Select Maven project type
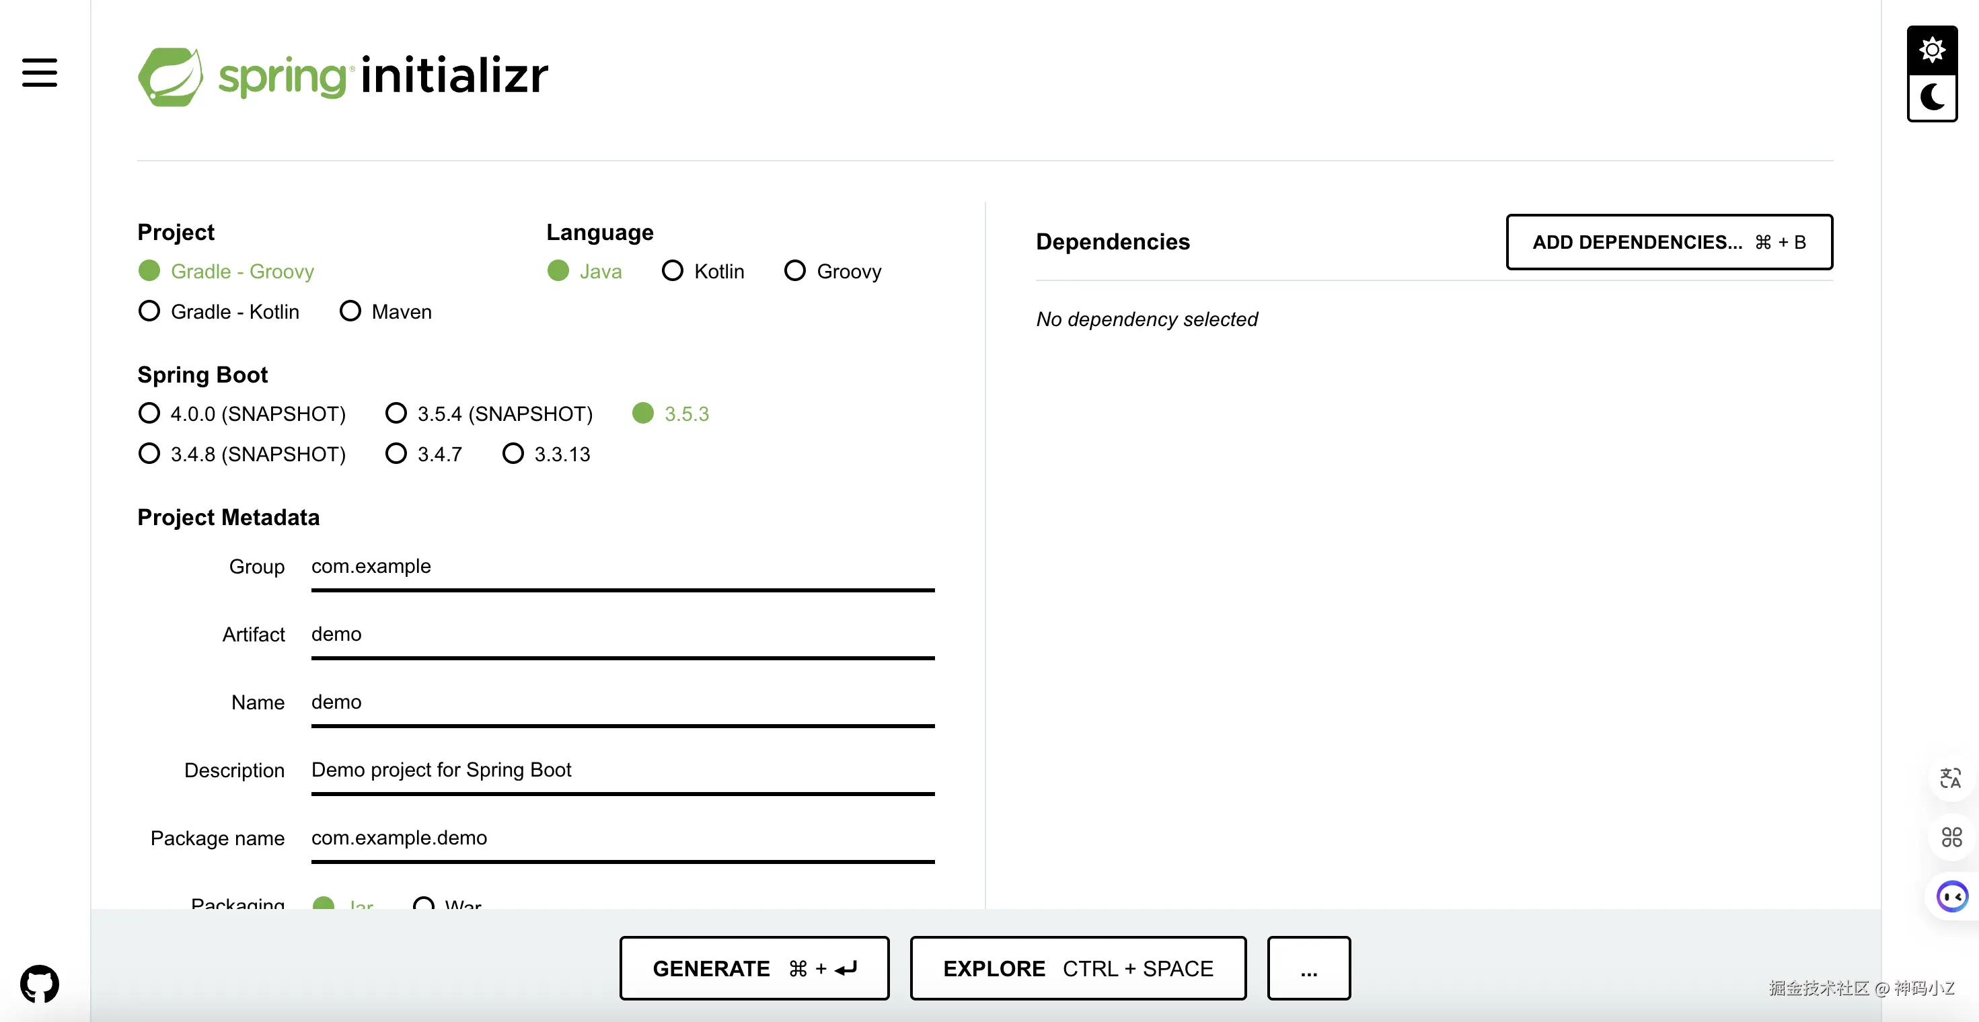 (x=350, y=311)
